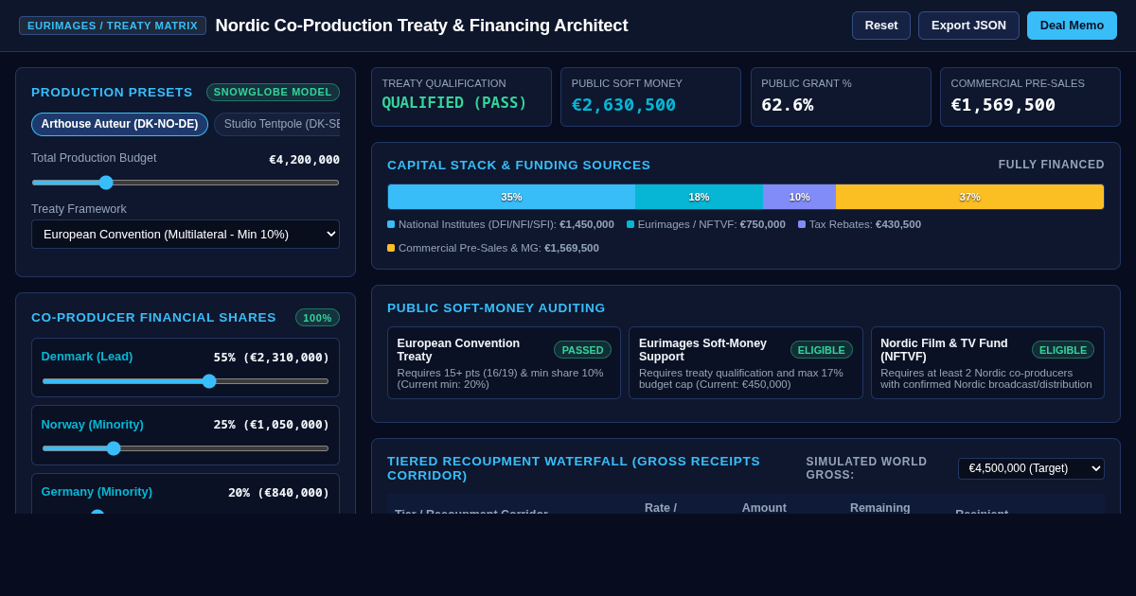Click the 100% co-producer shares badge
This screenshot has width=1136, height=596.
pos(317,318)
